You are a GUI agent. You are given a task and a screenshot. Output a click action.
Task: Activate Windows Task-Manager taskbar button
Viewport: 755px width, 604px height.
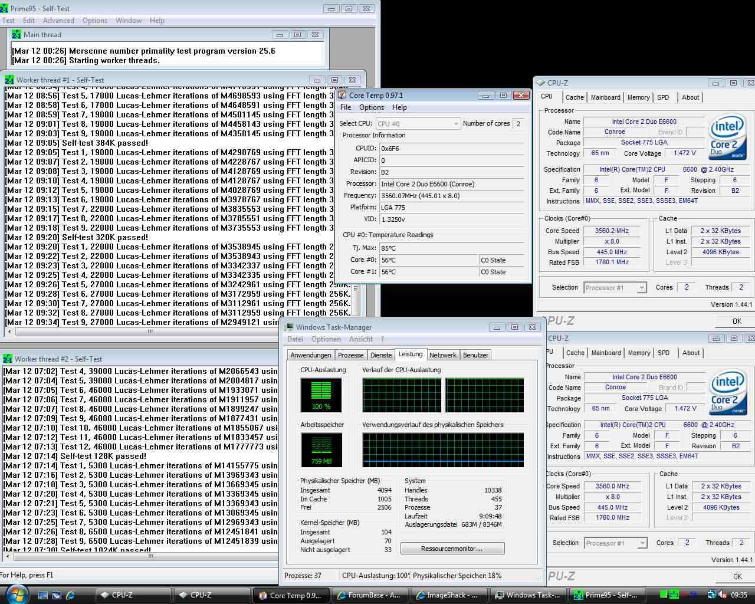pos(528,595)
